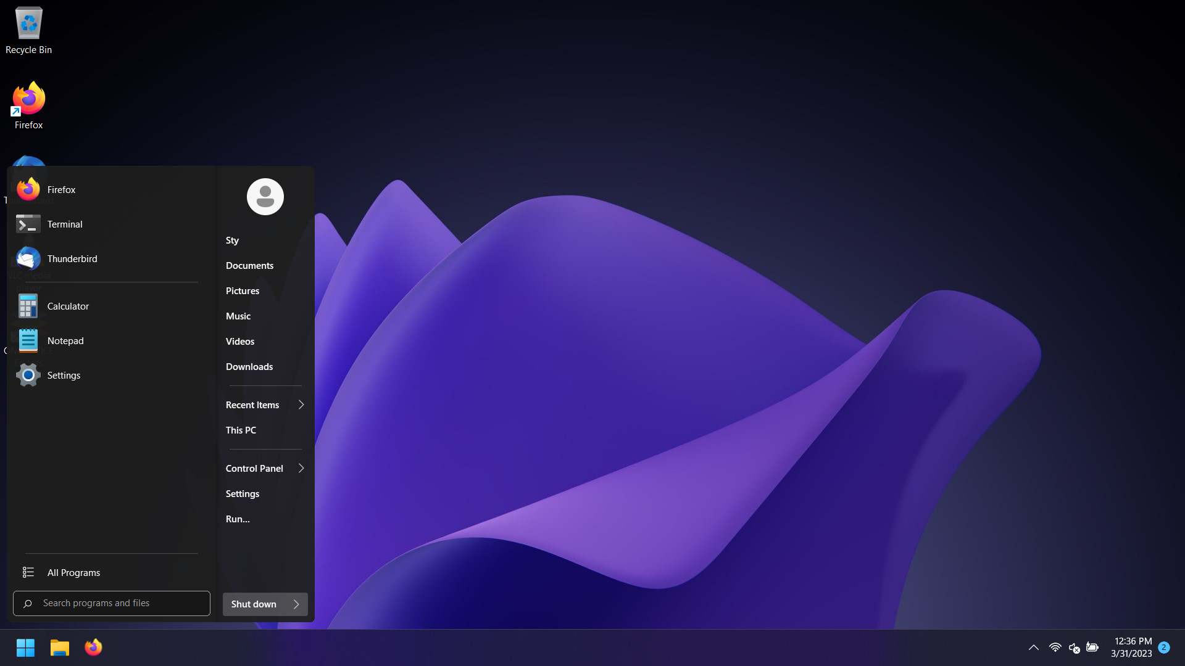Open the notification center badge
The width and height of the screenshot is (1185, 666).
point(1163,647)
